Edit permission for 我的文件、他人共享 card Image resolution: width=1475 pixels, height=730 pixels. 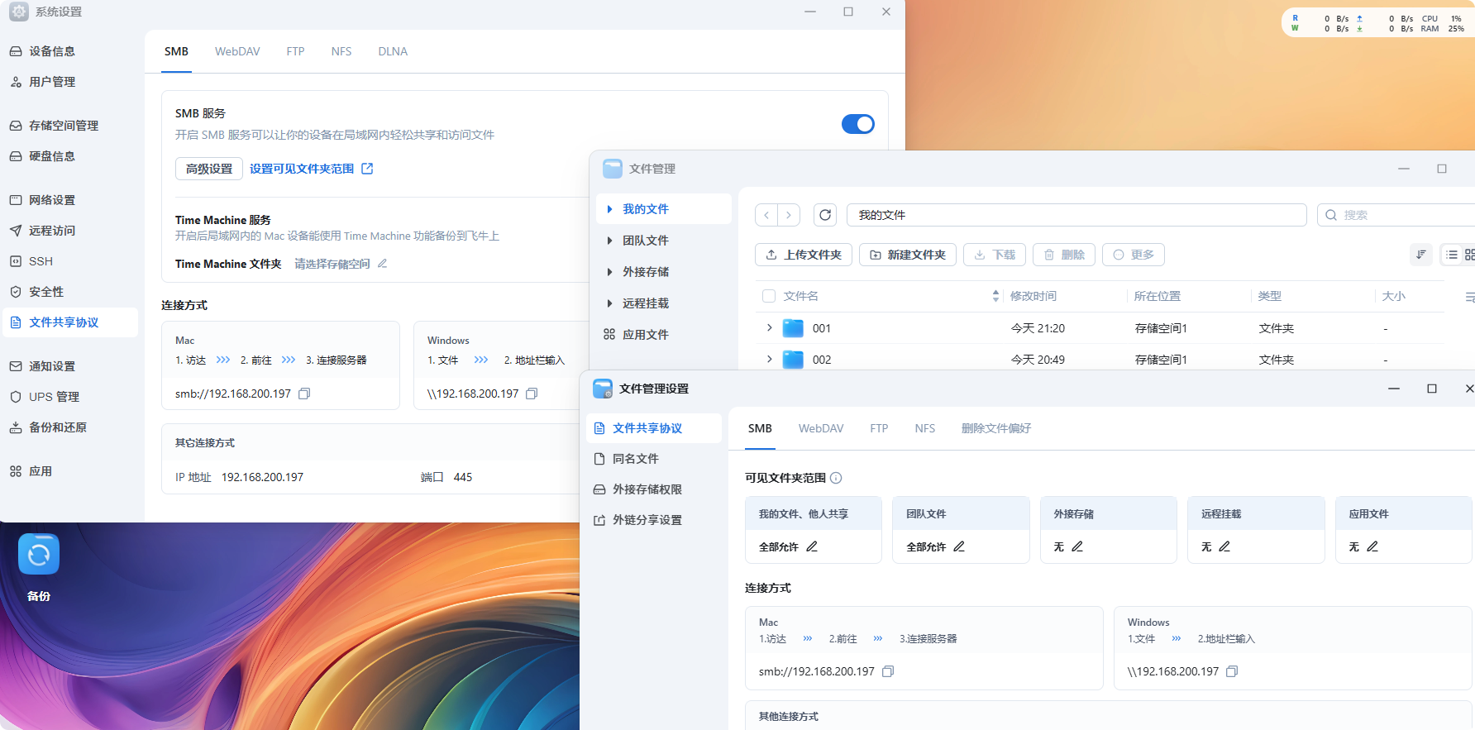point(812,546)
